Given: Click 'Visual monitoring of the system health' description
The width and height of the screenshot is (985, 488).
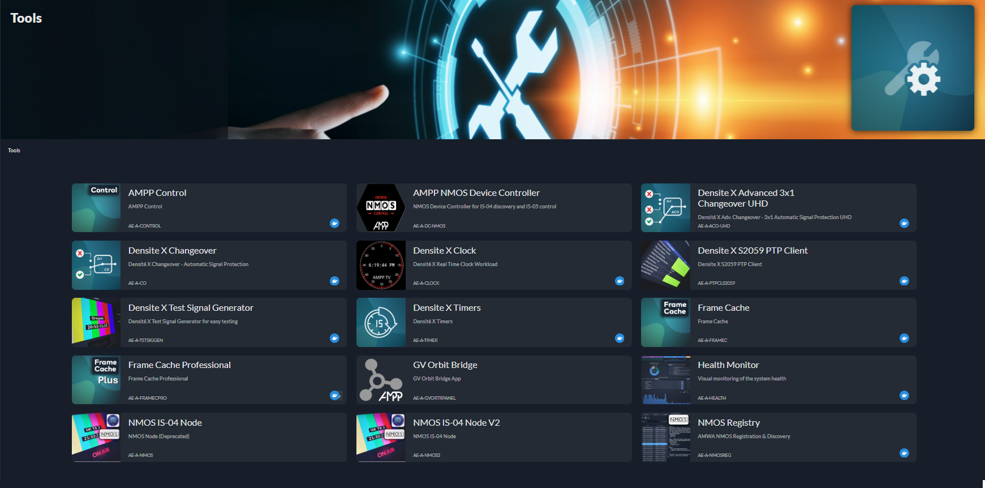Looking at the screenshot, I should (742, 379).
